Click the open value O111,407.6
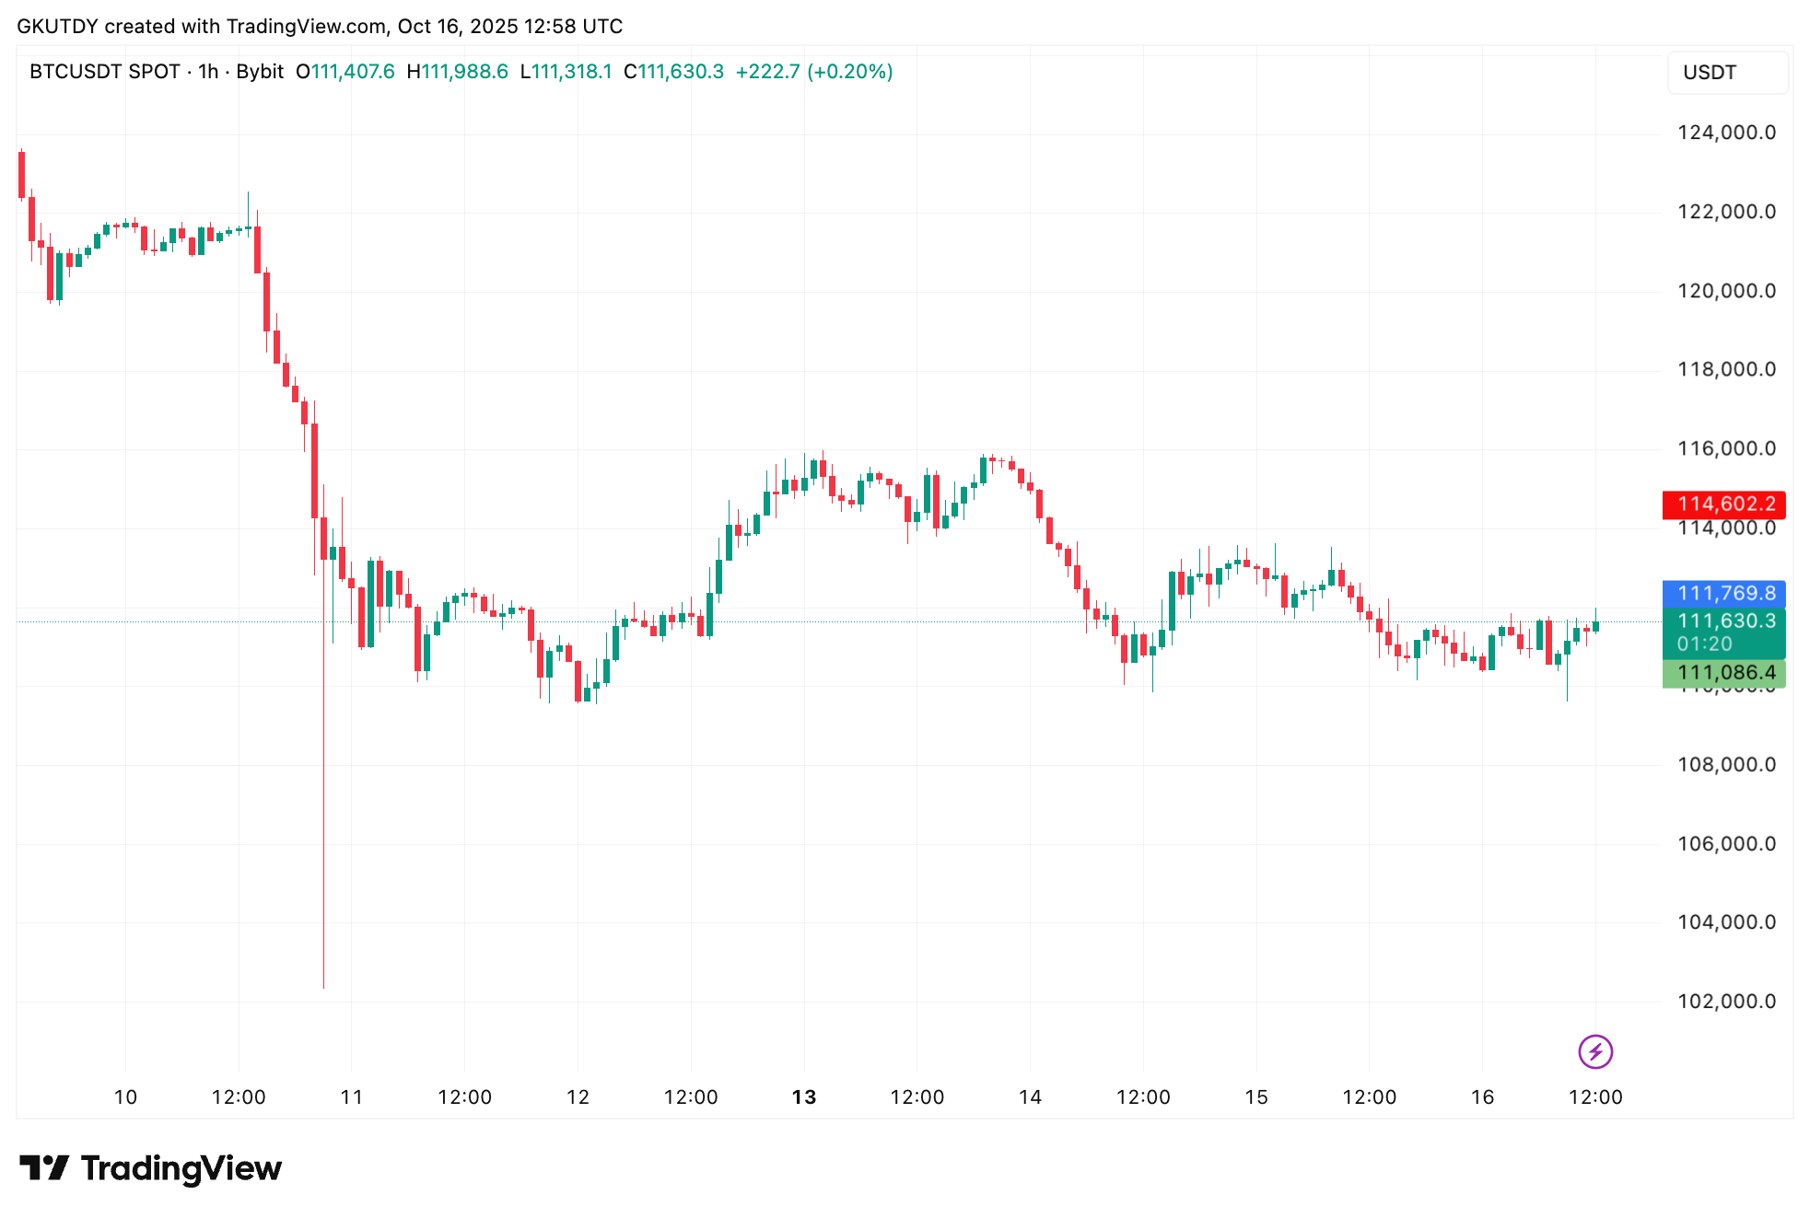 point(344,72)
